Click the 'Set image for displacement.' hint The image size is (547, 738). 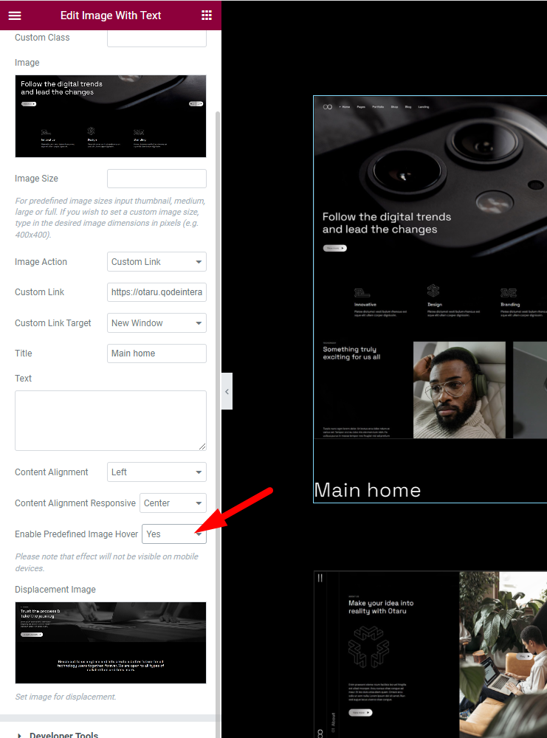click(66, 697)
